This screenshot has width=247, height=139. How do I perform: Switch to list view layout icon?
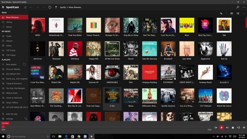(x=232, y=13)
